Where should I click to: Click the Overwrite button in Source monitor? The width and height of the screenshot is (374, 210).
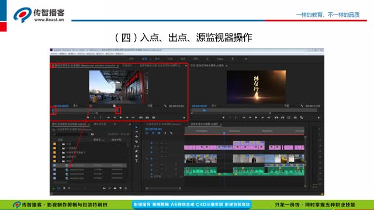pyautogui.click(x=147, y=118)
